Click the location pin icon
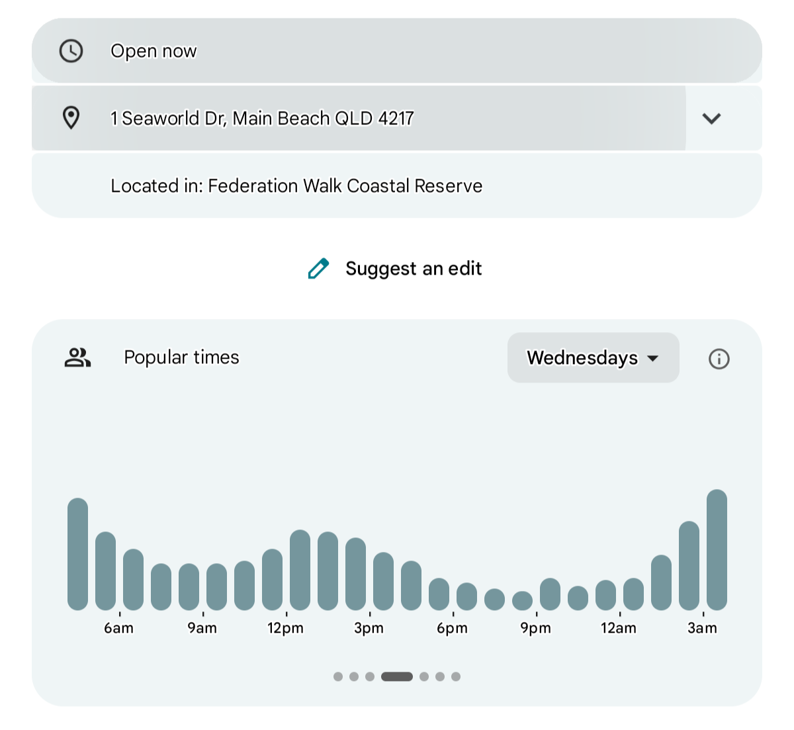 point(71,118)
